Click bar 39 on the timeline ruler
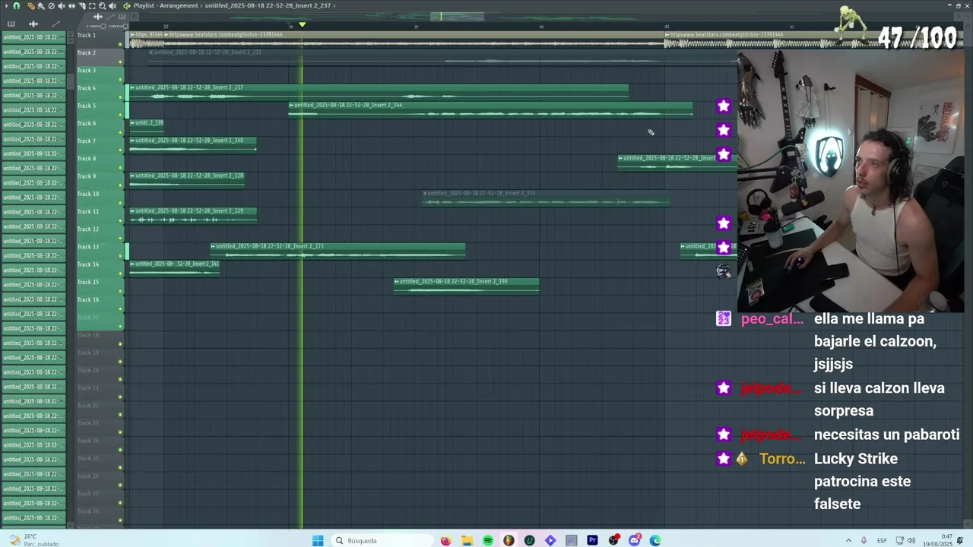 pos(416,27)
